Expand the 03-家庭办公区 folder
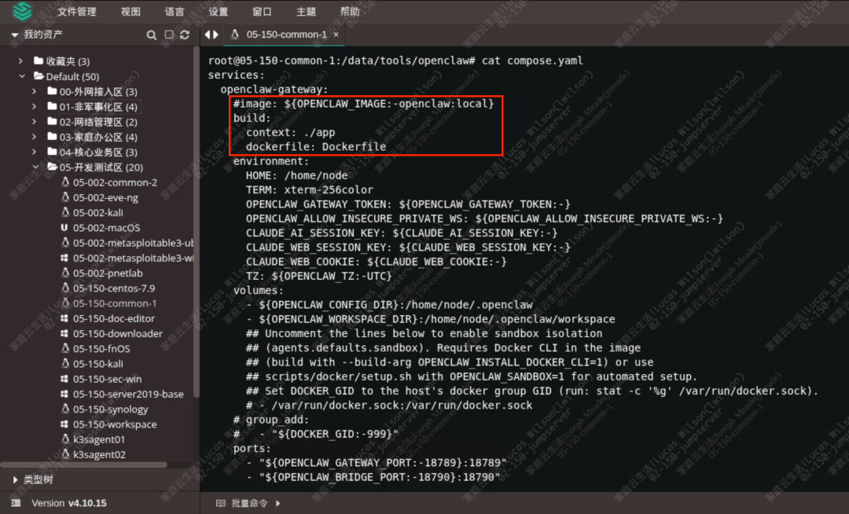The image size is (849, 514). (x=34, y=137)
